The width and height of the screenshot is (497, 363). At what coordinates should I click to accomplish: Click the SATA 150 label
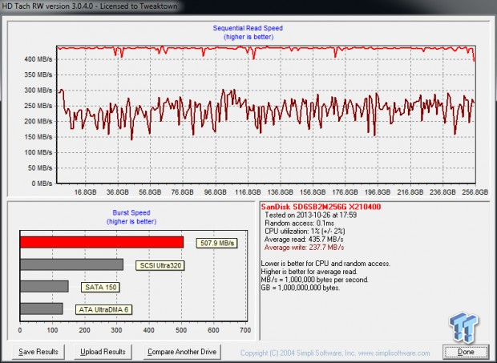coord(100,287)
